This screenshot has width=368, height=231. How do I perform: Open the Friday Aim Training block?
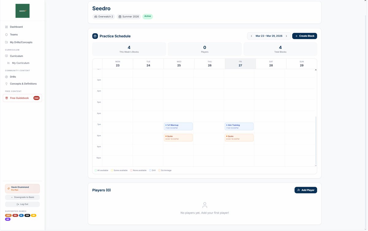click(239, 127)
